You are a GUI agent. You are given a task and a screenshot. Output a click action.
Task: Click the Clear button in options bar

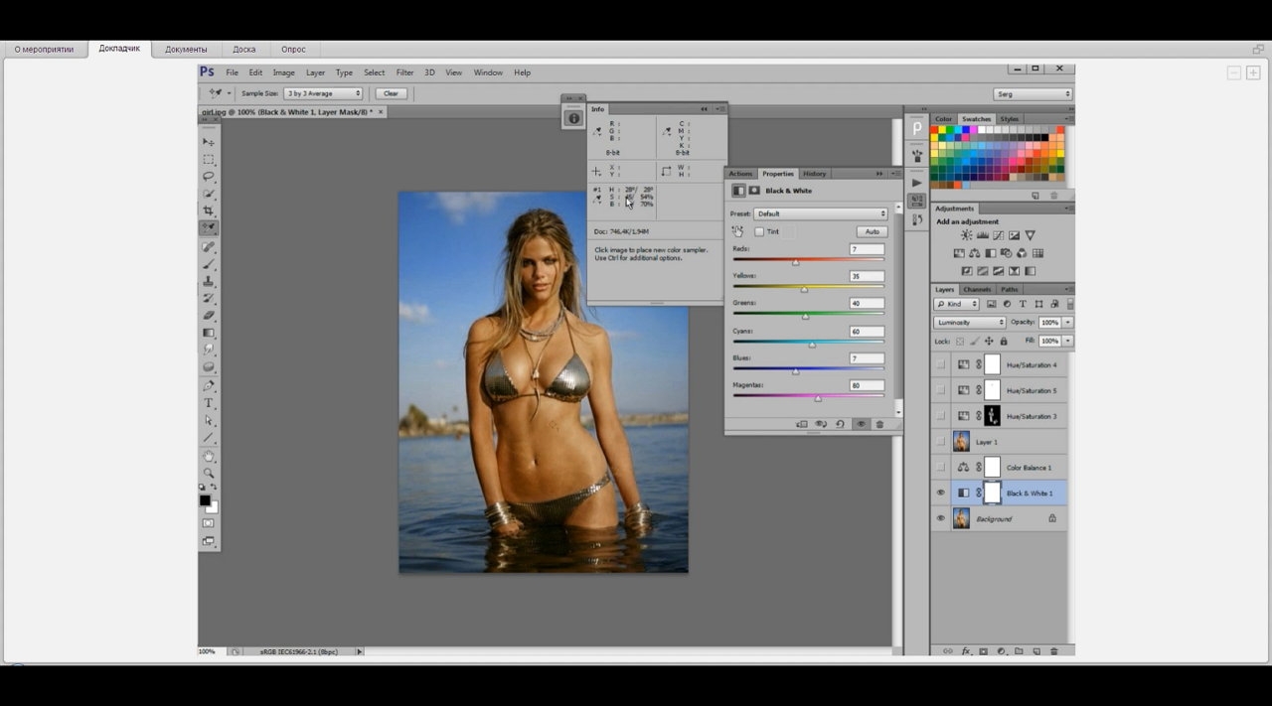coord(391,93)
